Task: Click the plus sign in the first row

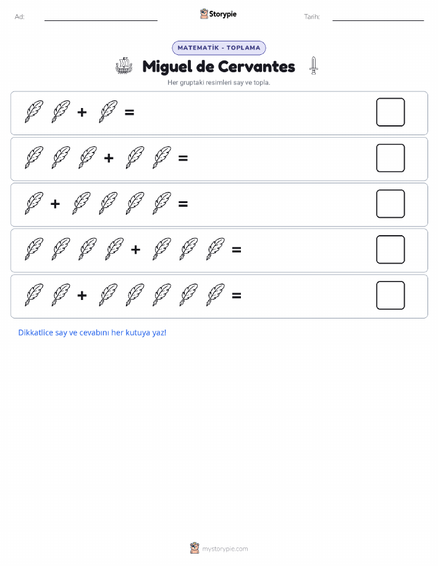Action: pos(82,112)
